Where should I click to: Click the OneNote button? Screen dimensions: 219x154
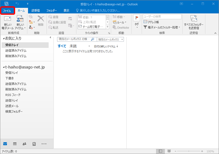pos(121,27)
